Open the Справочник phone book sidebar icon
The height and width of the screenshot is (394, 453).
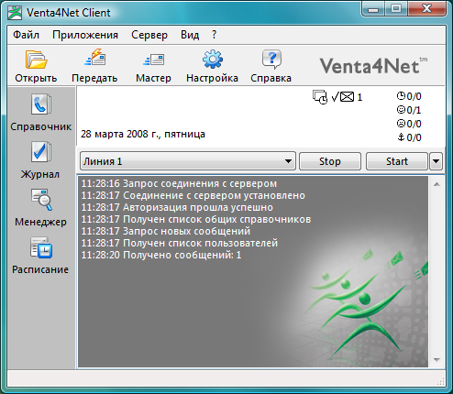(x=41, y=104)
